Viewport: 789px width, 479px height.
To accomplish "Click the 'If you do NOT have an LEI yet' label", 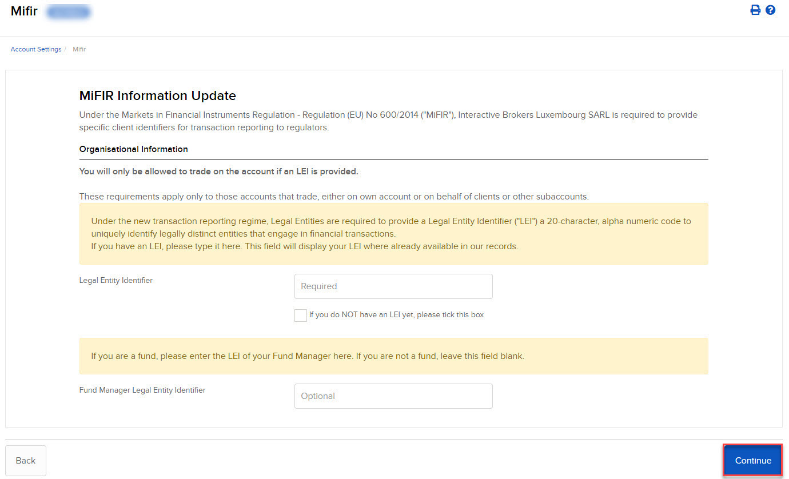I will point(396,315).
